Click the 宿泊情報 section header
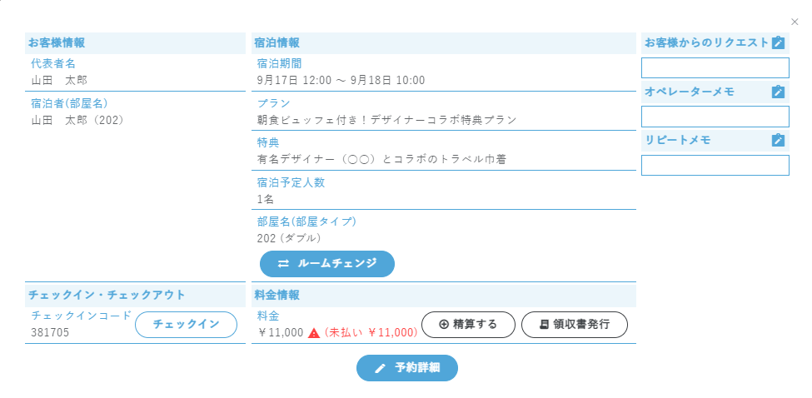The image size is (812, 398). pyautogui.click(x=277, y=42)
